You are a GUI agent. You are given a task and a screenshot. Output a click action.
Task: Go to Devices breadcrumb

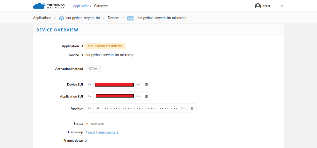[x=113, y=18]
